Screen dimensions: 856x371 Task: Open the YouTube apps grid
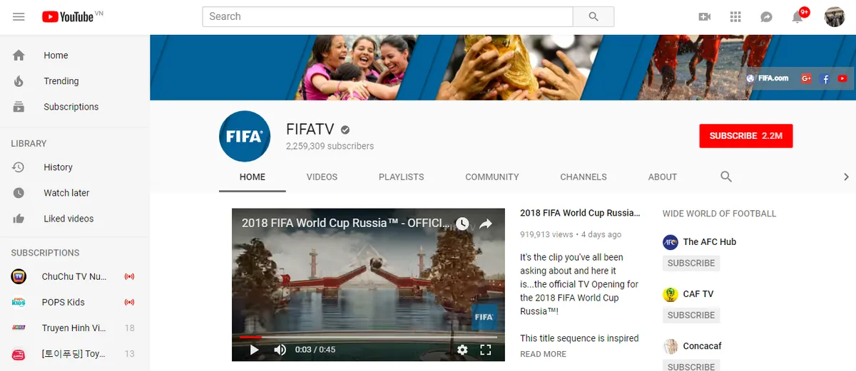tap(736, 16)
